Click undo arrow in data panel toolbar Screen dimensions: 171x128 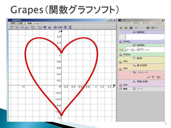137,28
